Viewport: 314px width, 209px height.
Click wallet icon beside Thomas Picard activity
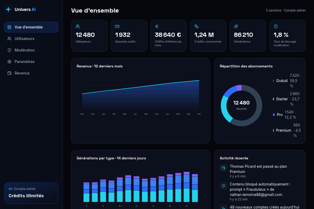(223, 168)
